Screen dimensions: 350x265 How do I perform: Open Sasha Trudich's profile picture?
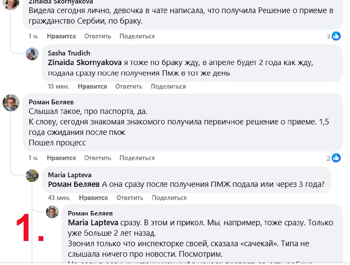(32, 54)
